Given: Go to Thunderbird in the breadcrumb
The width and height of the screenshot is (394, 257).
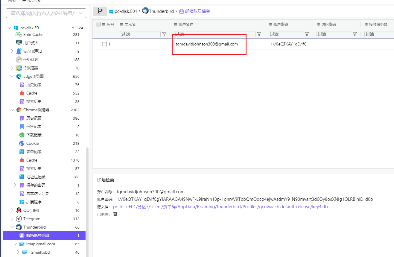Looking at the screenshot, I should (x=161, y=11).
